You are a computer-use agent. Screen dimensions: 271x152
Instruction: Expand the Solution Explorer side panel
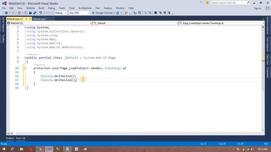(x=268, y=26)
